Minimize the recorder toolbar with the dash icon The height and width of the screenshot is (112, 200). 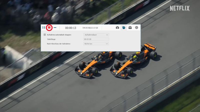tap(55, 28)
